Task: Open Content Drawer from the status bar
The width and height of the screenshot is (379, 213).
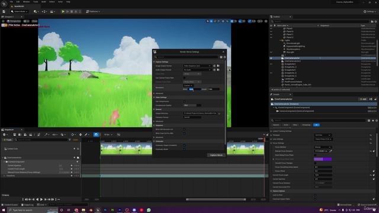Action: coord(9,205)
